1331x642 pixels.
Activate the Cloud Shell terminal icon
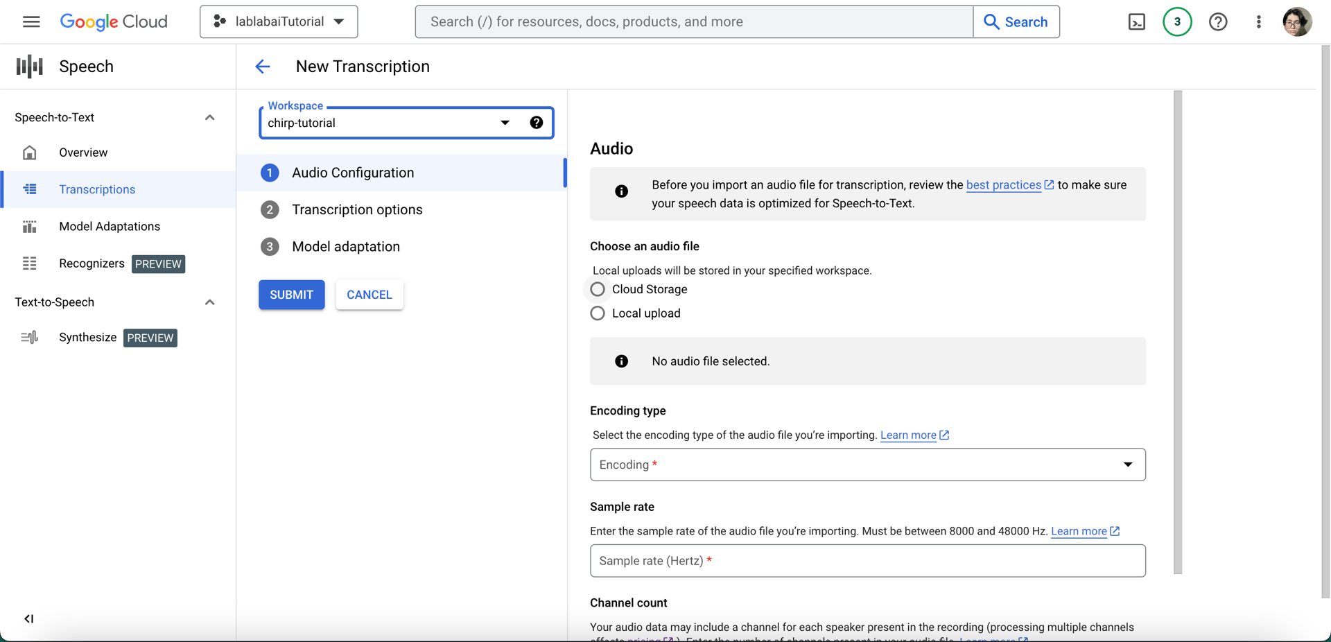[1137, 22]
